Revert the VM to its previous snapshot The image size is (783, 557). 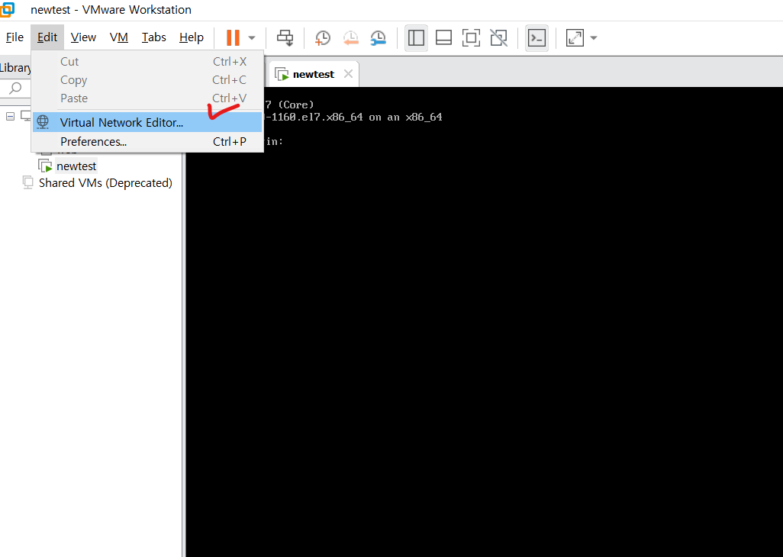[x=350, y=38]
